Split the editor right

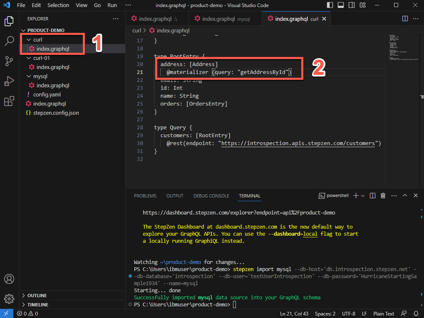point(405,19)
